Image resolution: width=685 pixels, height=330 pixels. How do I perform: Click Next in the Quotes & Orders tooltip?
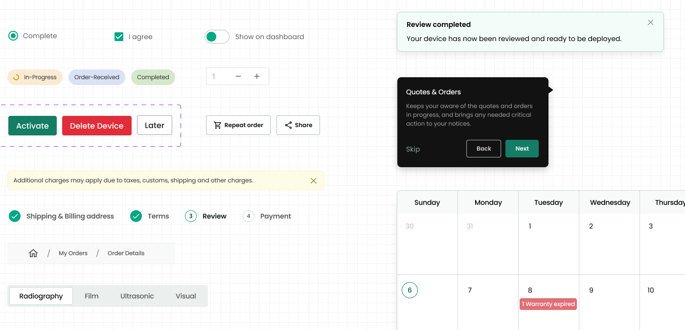coord(522,149)
